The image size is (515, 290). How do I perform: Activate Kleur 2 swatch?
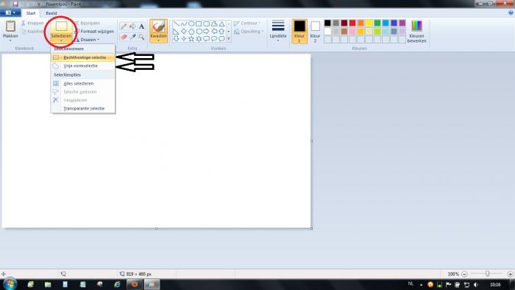[315, 31]
